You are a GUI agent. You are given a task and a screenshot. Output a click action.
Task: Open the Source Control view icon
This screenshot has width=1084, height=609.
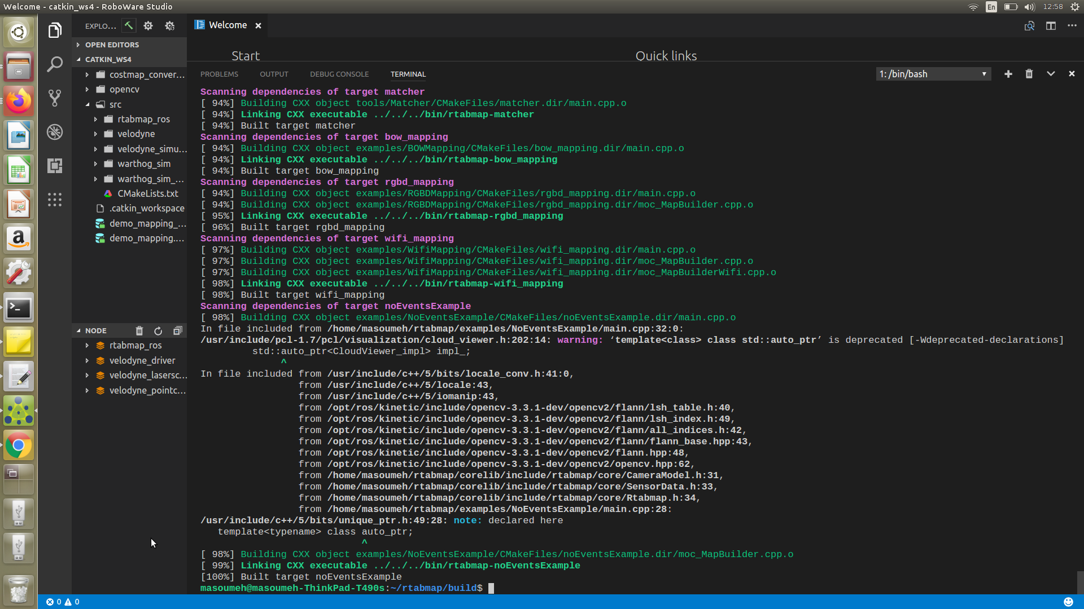pos(55,98)
